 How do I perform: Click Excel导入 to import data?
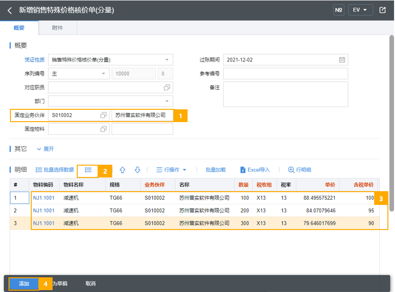255,170
